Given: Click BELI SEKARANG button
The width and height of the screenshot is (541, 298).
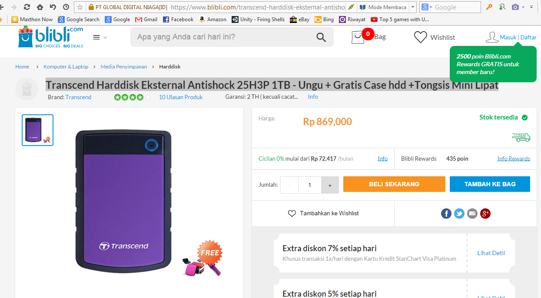Looking at the screenshot, I should (x=394, y=184).
